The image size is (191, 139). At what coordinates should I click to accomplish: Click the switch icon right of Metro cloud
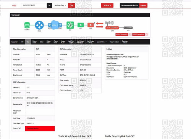[x=60, y=25]
